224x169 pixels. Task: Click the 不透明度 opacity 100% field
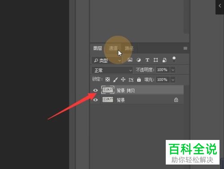[163, 70]
